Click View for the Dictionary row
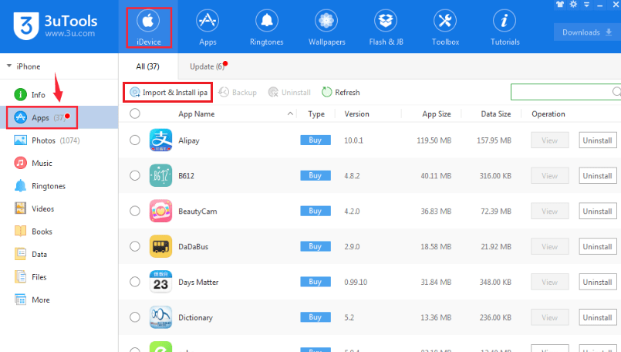Screen dimensions: 621x352 (550, 317)
